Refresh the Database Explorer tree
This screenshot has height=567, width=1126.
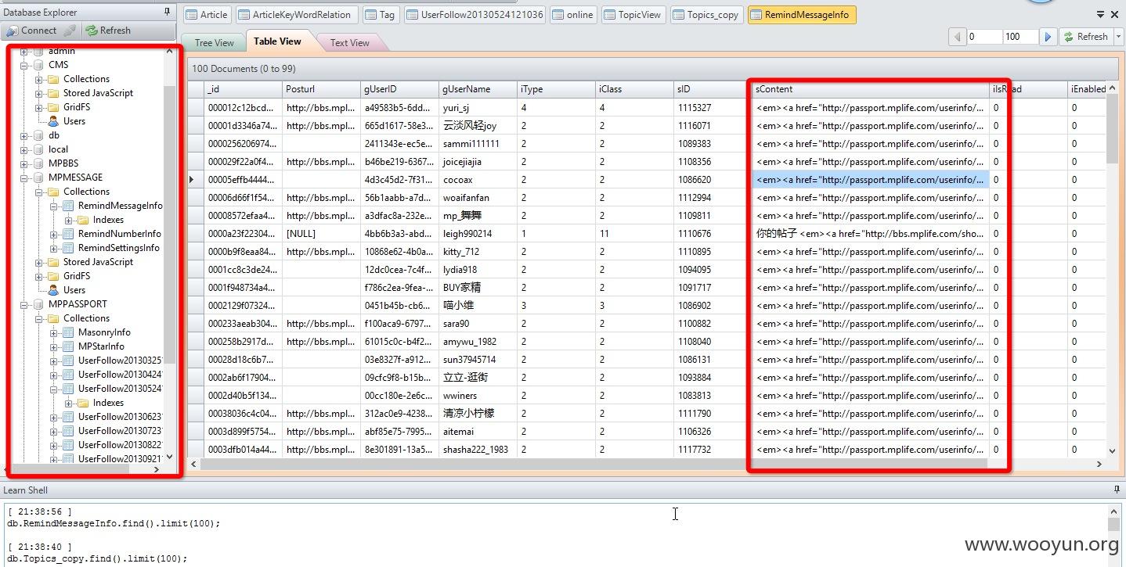tap(108, 31)
